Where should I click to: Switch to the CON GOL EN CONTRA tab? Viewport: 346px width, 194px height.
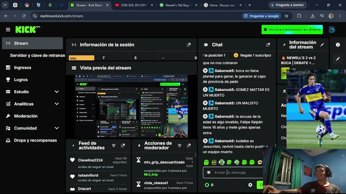(x=134, y=5)
